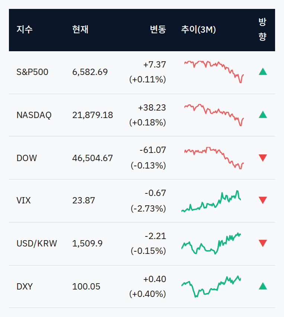
Task: Open the USD/KRW trend sparkline
Action: 211,244
